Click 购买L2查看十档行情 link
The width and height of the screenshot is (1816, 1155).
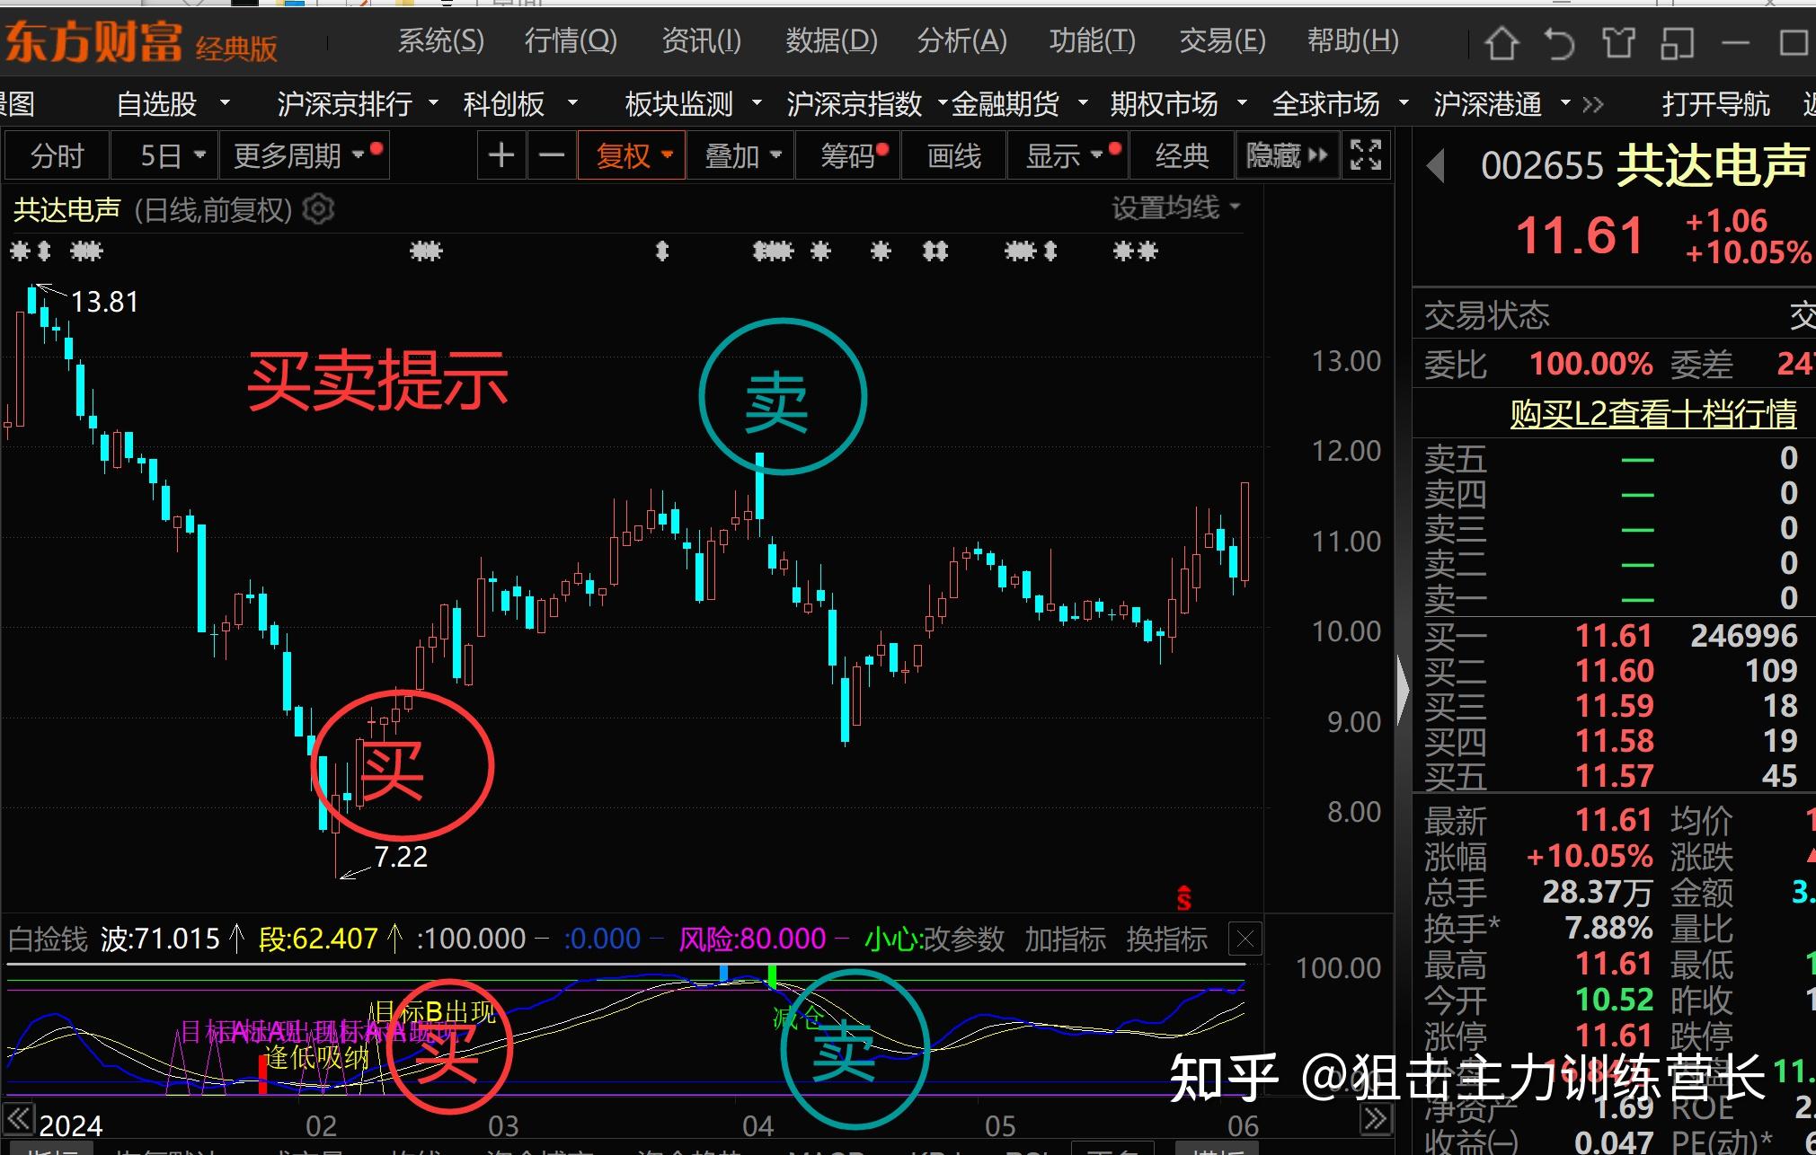1653,413
